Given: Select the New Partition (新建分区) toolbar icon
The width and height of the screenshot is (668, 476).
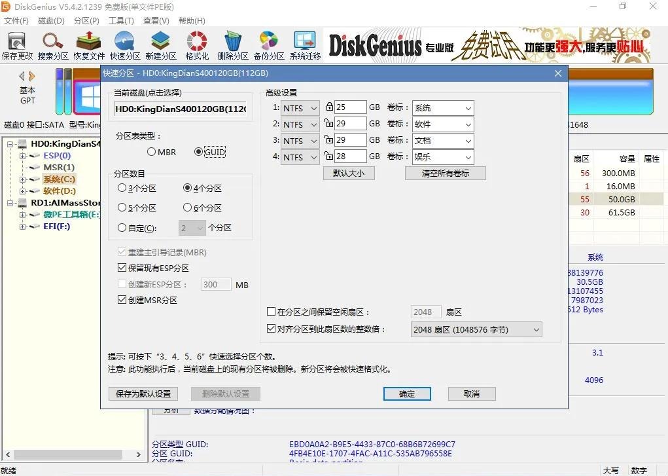Looking at the screenshot, I should point(160,46).
